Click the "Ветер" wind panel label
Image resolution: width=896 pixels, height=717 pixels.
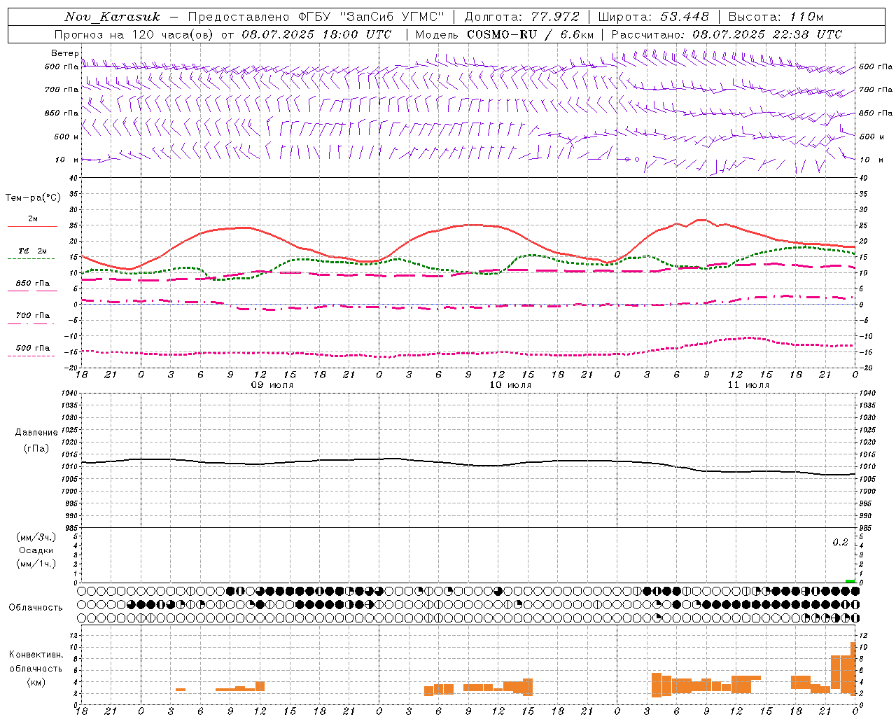[65, 53]
